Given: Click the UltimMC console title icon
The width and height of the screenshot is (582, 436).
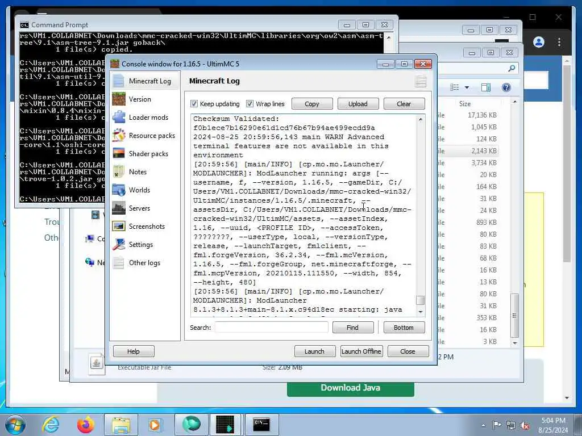Looking at the screenshot, I should pos(115,64).
